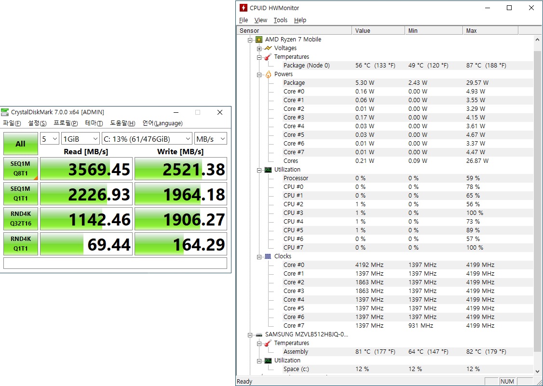Open the HWMonitor View menu
Image resolution: width=543 pixels, height=386 pixels.
(260, 20)
